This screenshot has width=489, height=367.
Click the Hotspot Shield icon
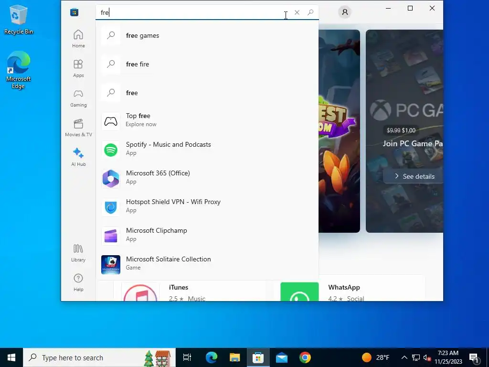(111, 207)
